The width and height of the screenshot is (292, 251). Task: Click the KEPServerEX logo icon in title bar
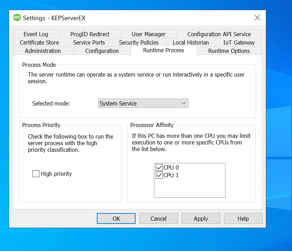point(17,17)
